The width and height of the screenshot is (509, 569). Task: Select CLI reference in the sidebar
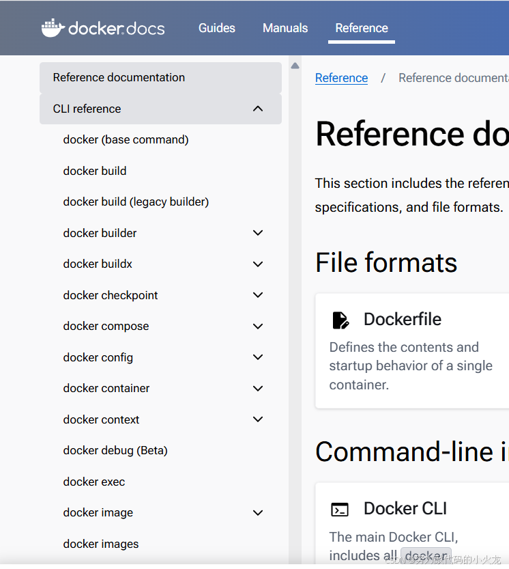160,109
